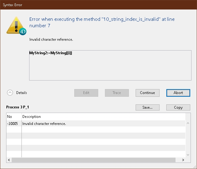Click the Description column header
This screenshot has width=197, height=169.
32,117
